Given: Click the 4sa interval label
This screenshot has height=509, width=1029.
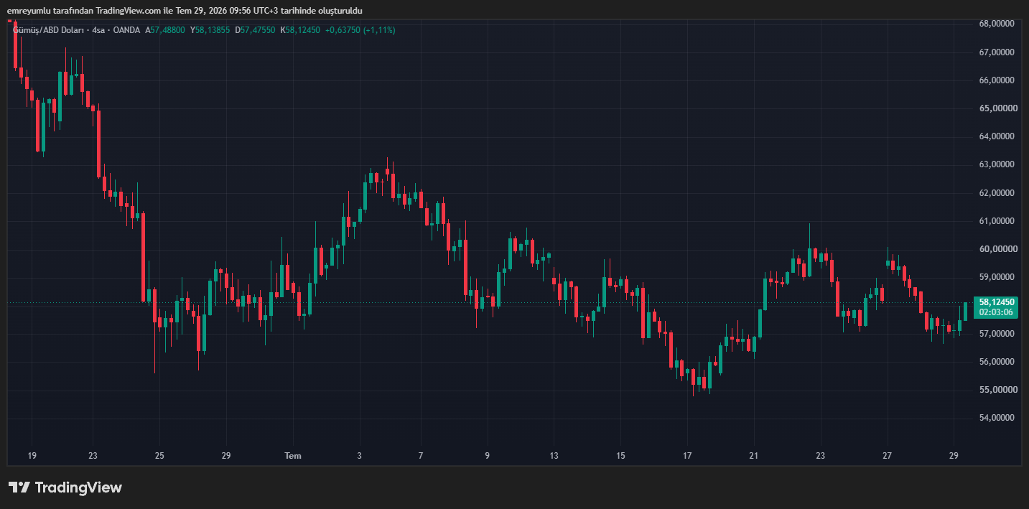Looking at the screenshot, I should click(99, 30).
